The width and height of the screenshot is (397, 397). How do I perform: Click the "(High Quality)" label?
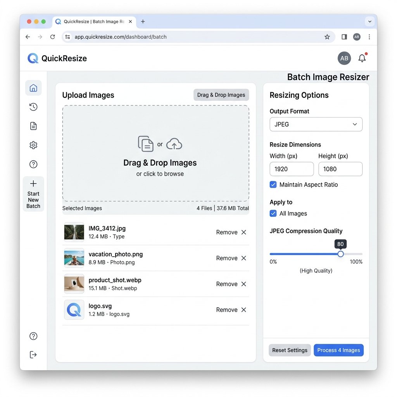316,271
